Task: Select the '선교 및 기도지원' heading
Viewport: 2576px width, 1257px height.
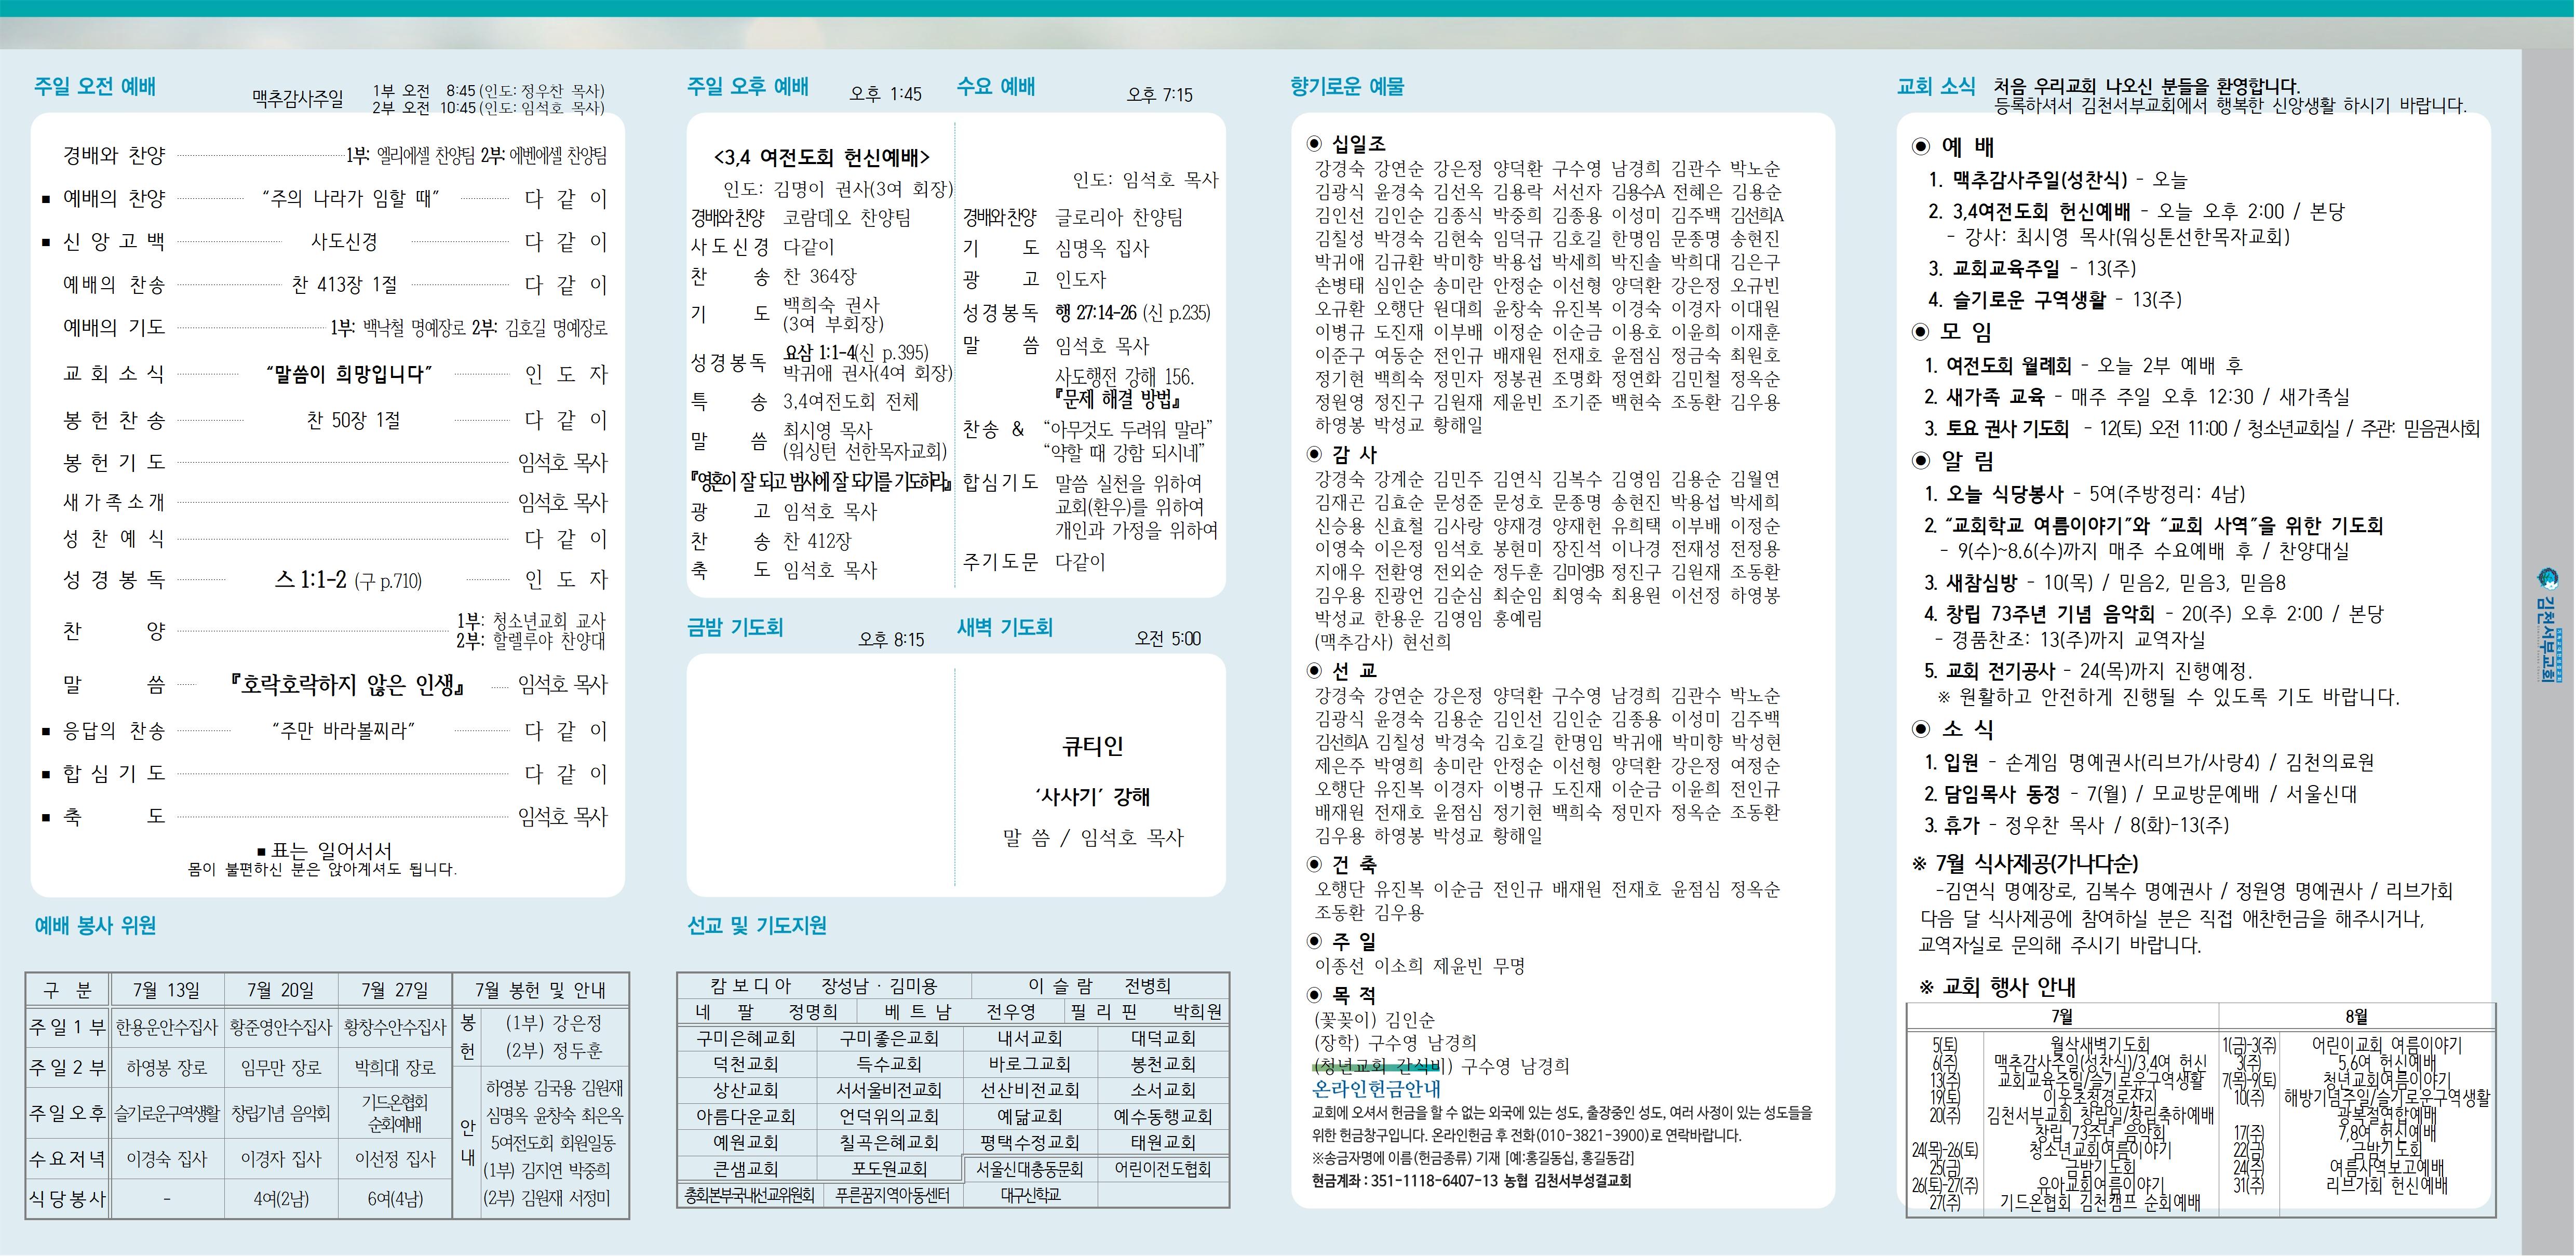Action: pos(757,925)
